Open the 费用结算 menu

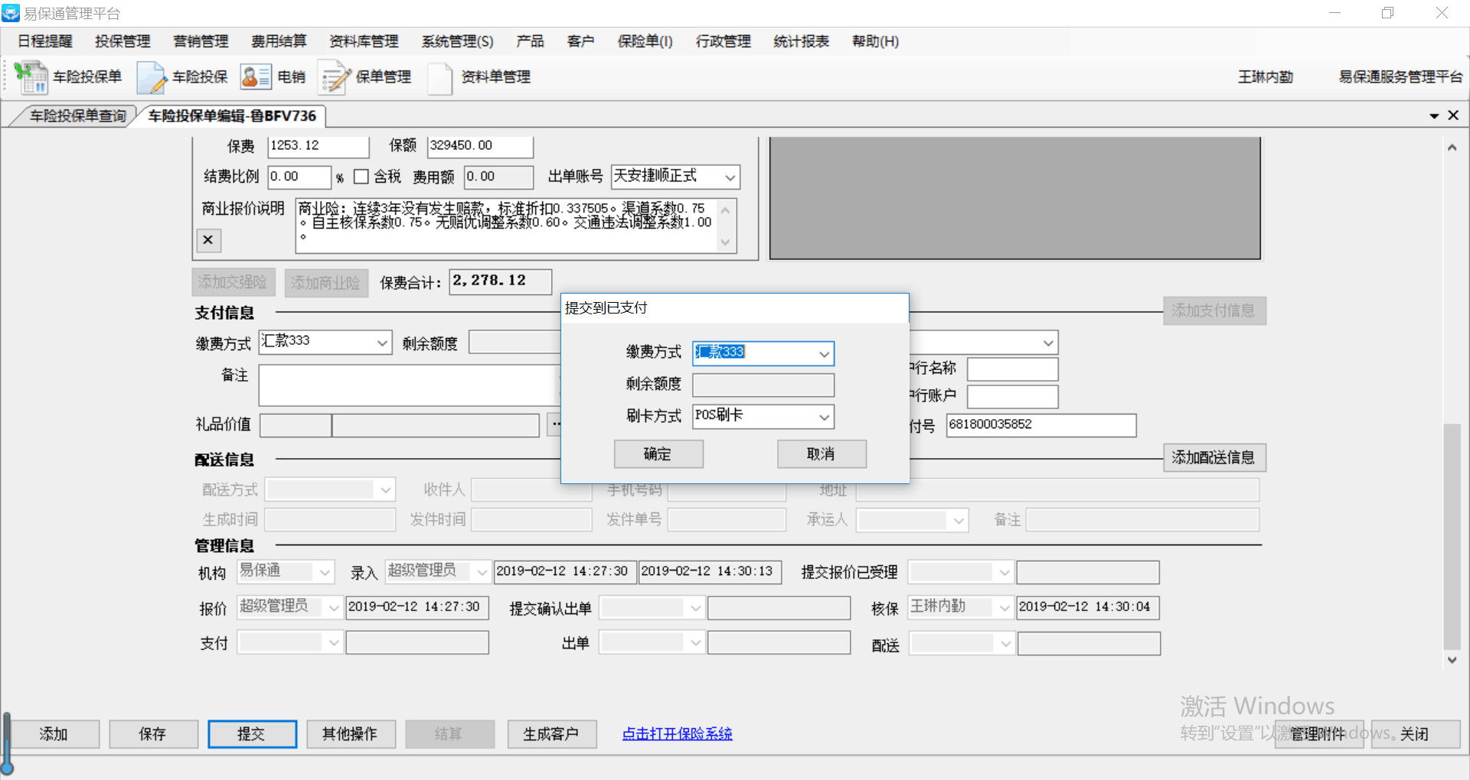tap(279, 41)
